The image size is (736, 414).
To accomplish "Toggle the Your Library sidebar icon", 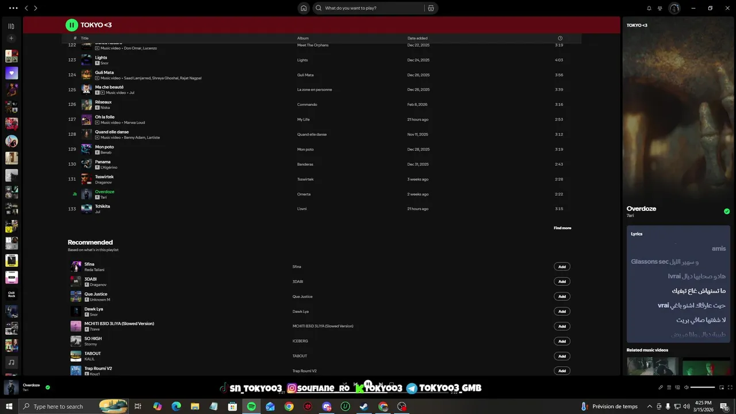I will 11,26.
